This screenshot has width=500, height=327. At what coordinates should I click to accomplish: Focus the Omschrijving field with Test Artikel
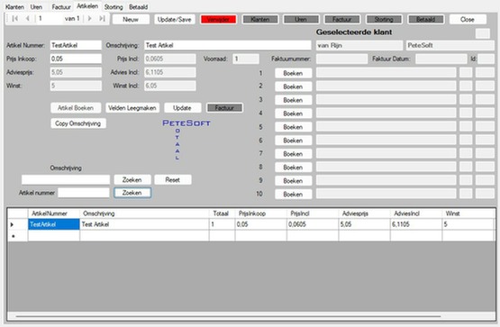[228, 45]
